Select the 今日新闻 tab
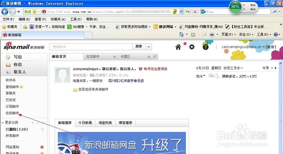The image size is (283, 154). [85, 123]
